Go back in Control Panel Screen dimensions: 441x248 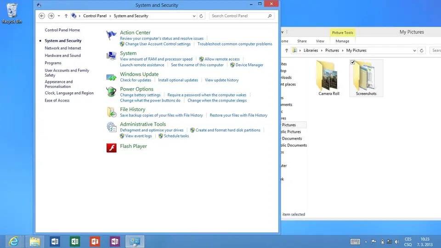[x=42, y=16]
